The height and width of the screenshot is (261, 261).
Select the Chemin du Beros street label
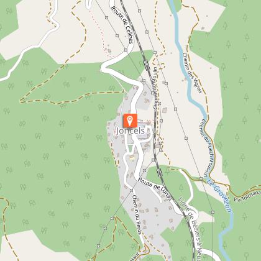[137, 214]
